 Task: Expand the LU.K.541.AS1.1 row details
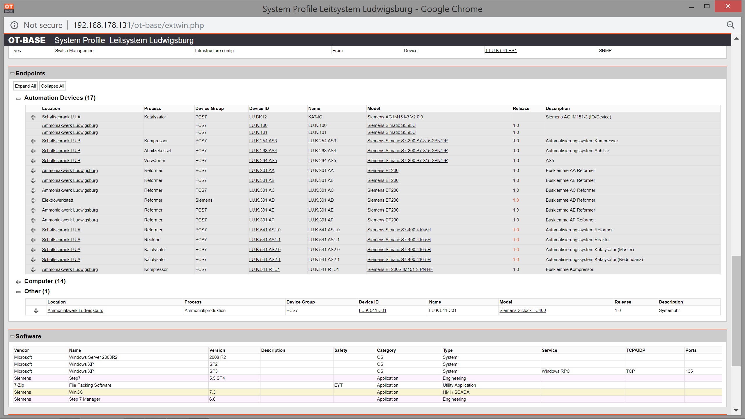coord(33,240)
